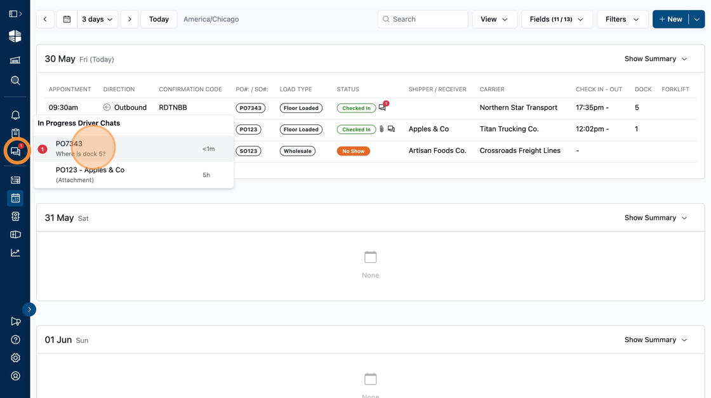Click the 12:02pm check-in time
Image resolution: width=711 pixels, height=398 pixels.
592,129
